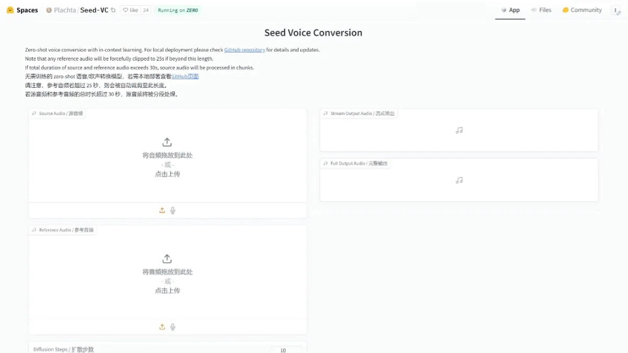Select microphone recording under Reference Audio

(173, 327)
